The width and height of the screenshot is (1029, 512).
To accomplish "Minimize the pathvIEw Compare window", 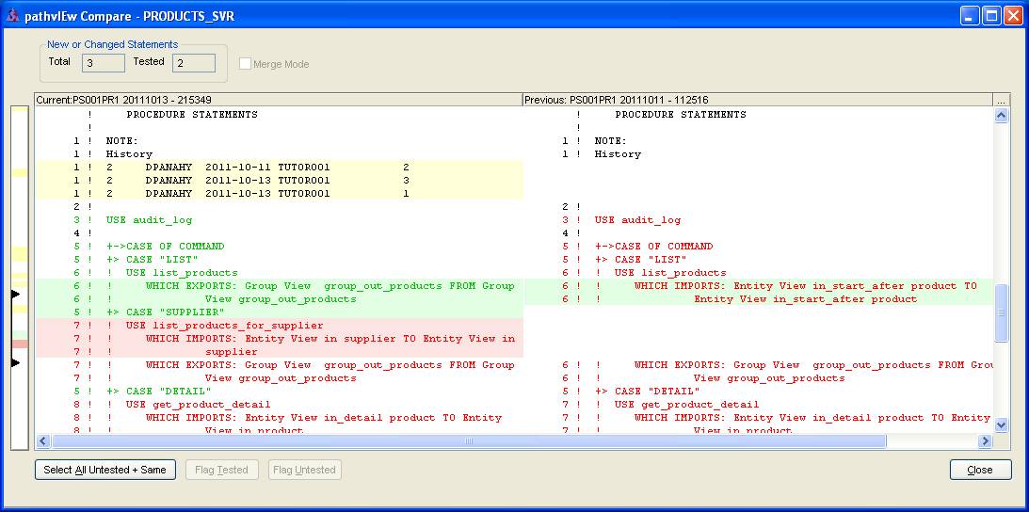I will pyautogui.click(x=970, y=16).
